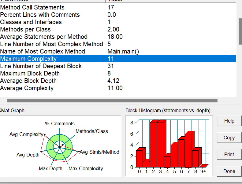Click the 4.12 value cell
This screenshot has height=184, width=242.
[113, 81]
